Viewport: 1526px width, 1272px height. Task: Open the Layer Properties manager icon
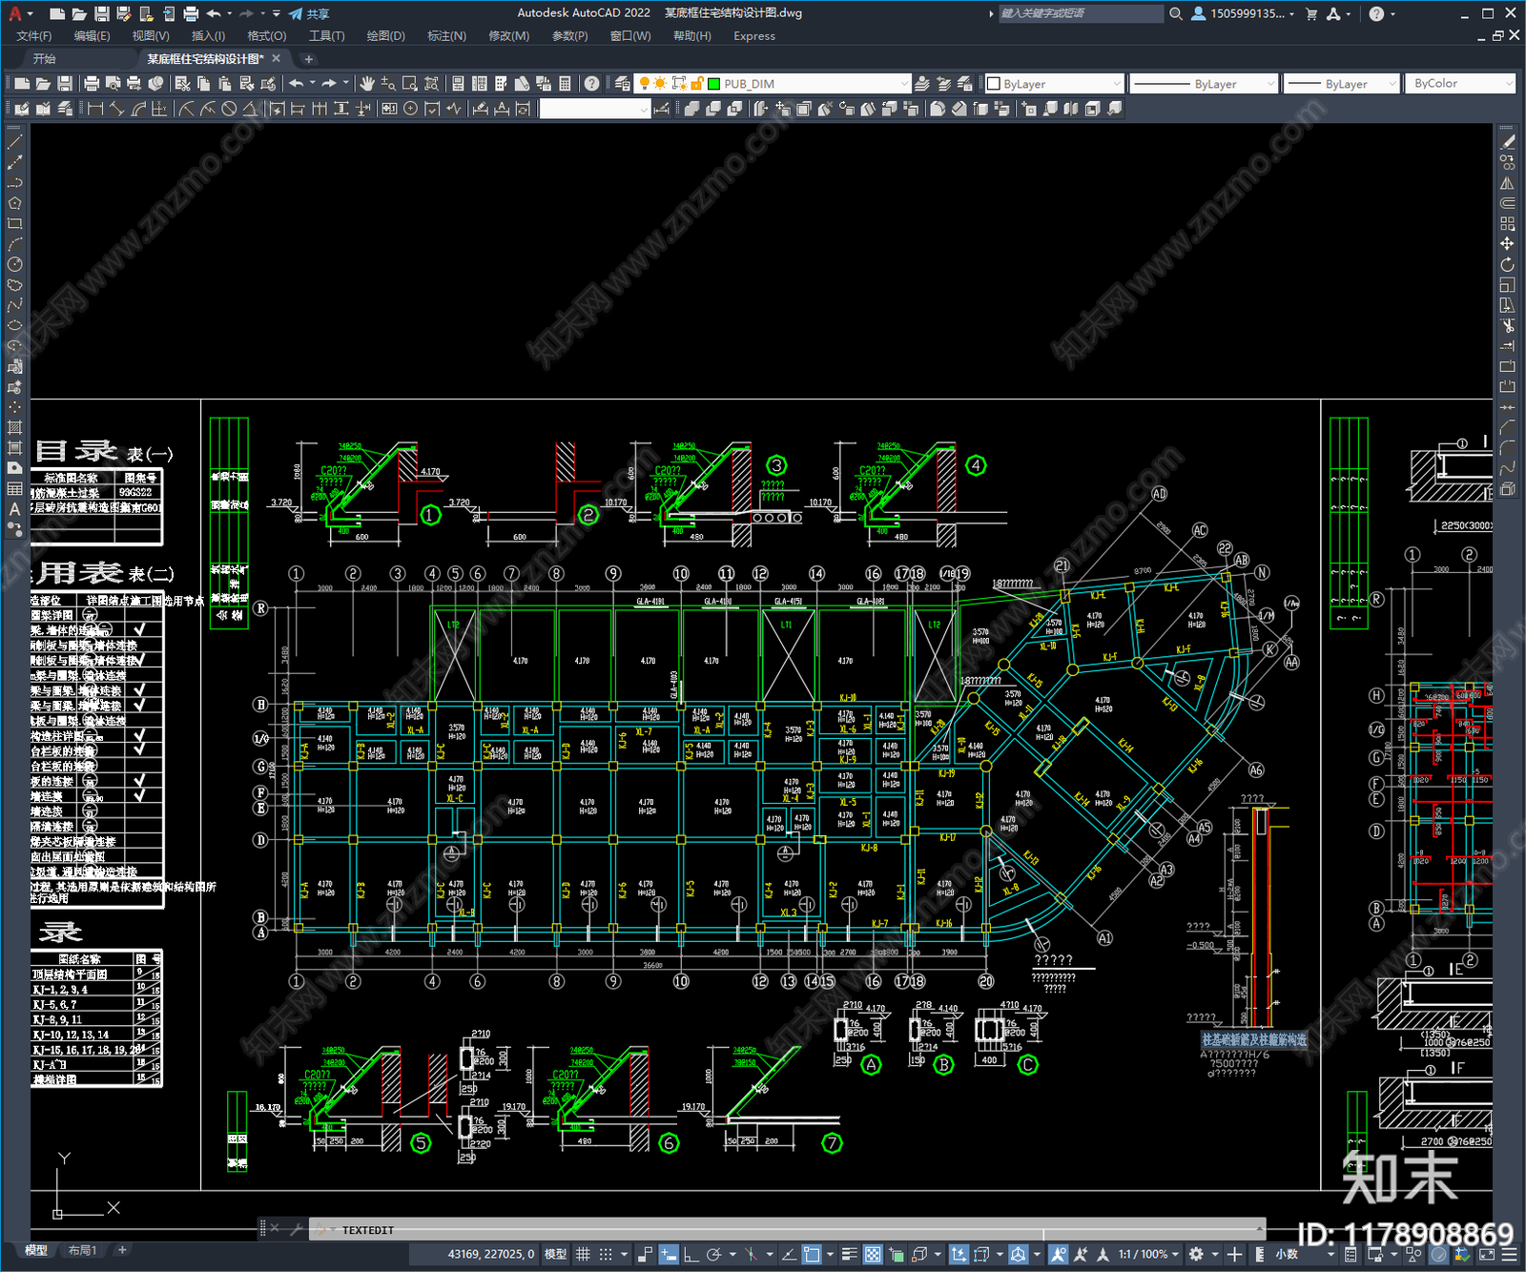(x=623, y=84)
